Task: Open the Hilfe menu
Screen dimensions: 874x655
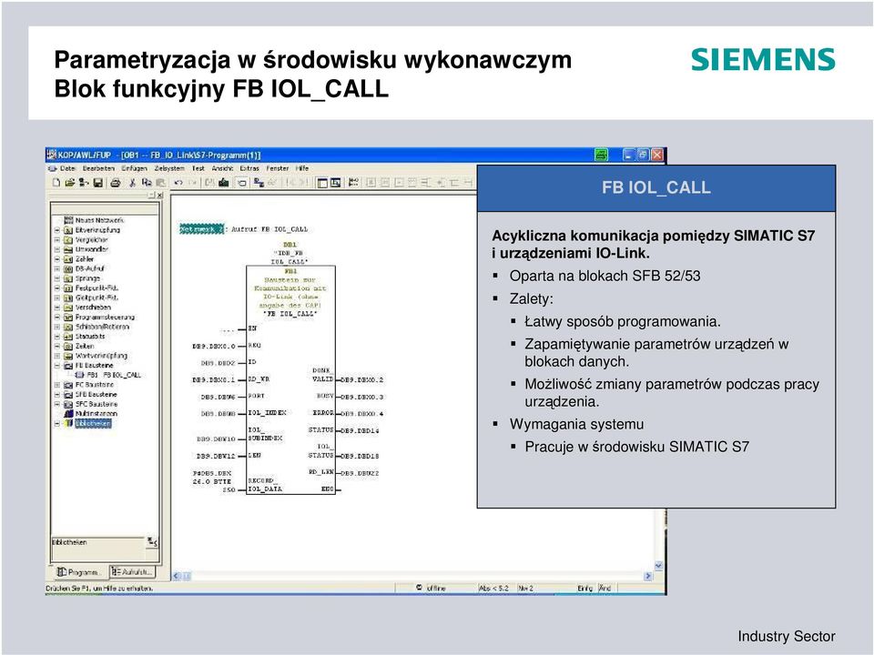Action: (302, 168)
